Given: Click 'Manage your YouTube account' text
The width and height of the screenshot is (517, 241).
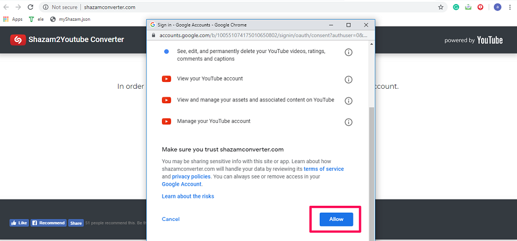Looking at the screenshot, I should coord(213,121).
